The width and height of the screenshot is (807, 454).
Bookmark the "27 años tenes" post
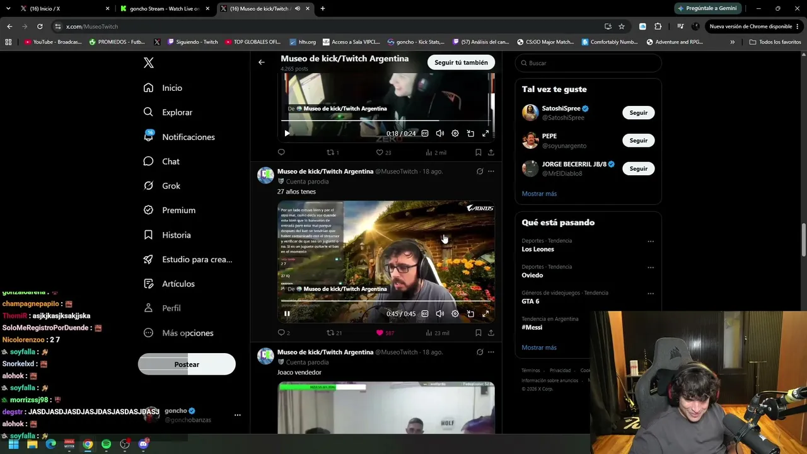pos(479,333)
